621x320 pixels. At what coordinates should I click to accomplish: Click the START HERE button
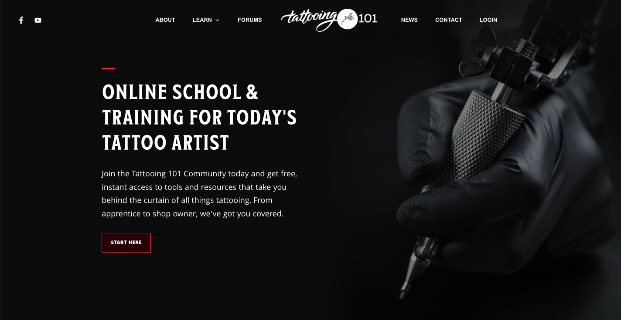126,243
